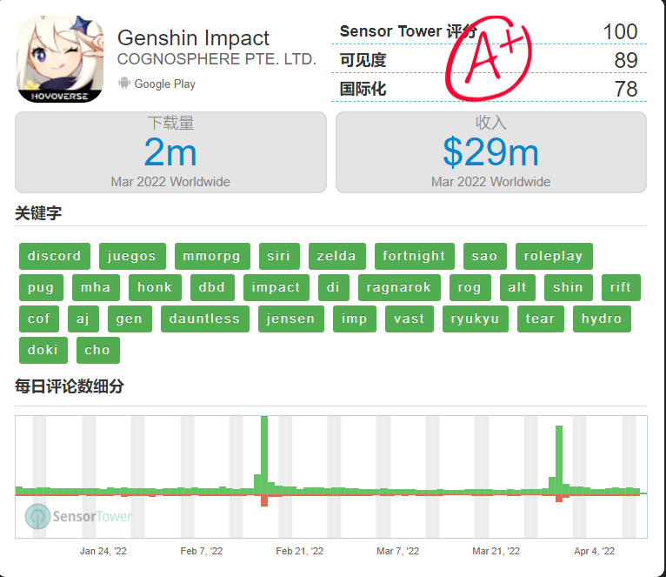Screen dimensions: 666x577
Task: Select the dauntless keyword tag
Action: click(x=204, y=319)
